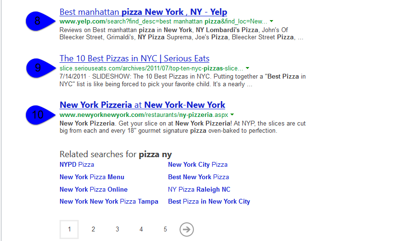This screenshot has height=241, width=397.
Task: Click the blue number 9 marker
Action: tap(38, 67)
